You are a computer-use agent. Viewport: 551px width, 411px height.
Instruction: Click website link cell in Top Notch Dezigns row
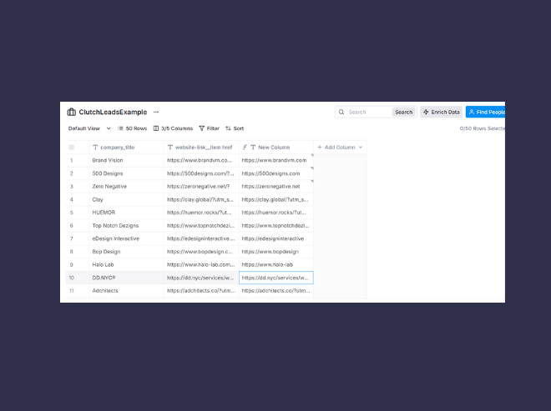tap(201, 225)
